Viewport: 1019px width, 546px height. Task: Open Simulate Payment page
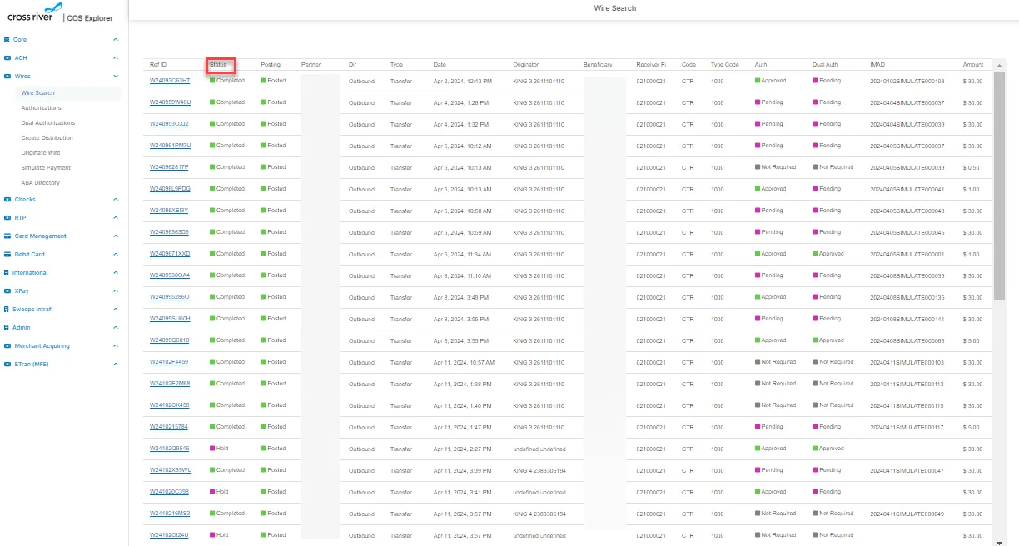coord(46,168)
